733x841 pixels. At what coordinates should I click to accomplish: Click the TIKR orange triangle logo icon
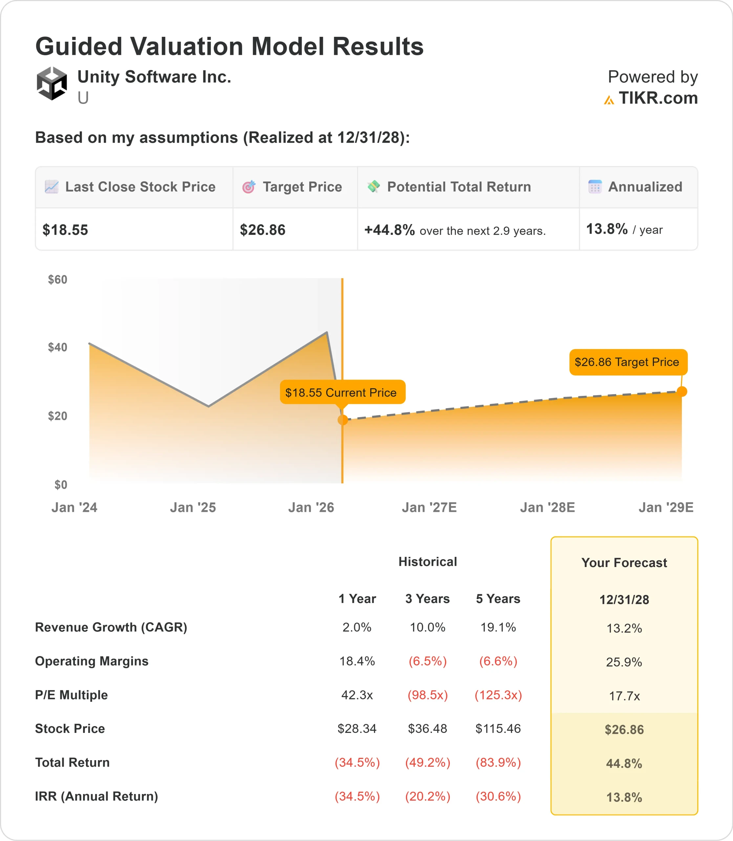(609, 100)
